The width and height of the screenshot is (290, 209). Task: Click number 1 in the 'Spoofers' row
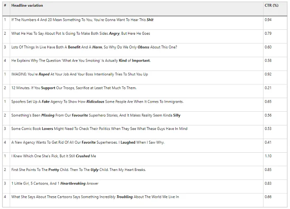(x=5, y=102)
